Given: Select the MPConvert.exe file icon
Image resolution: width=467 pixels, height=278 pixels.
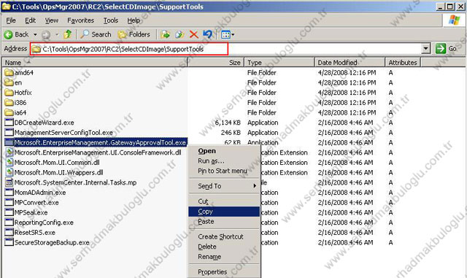Looking at the screenshot, I should click(x=9, y=202).
